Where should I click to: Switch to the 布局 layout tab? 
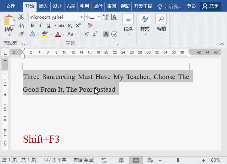(71, 6)
